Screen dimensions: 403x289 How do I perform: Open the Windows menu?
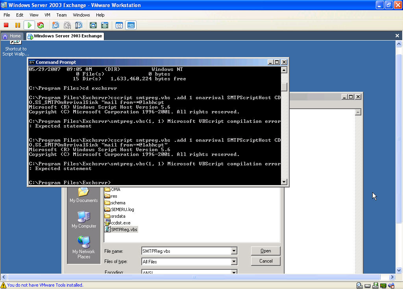point(81,15)
